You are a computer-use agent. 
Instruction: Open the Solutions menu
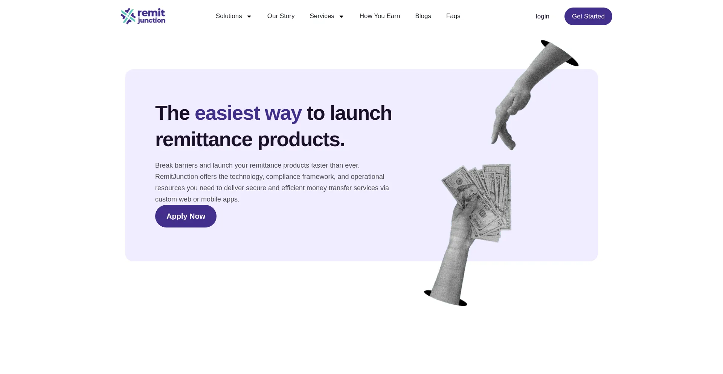click(229, 16)
